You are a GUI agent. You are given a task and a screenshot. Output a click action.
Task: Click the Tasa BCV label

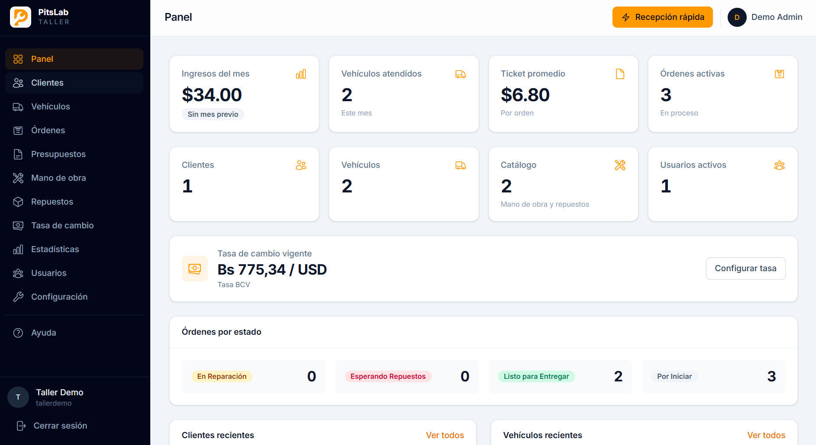pos(234,285)
